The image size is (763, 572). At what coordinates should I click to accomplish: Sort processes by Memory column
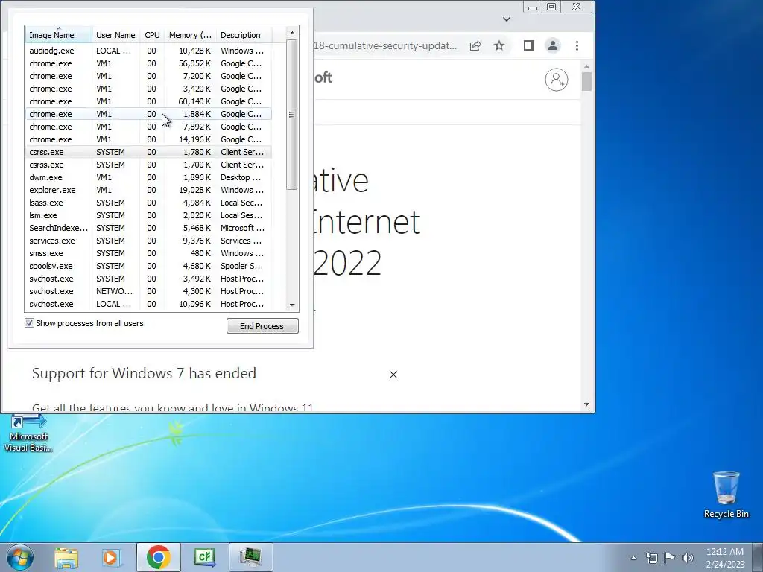pyautogui.click(x=190, y=35)
